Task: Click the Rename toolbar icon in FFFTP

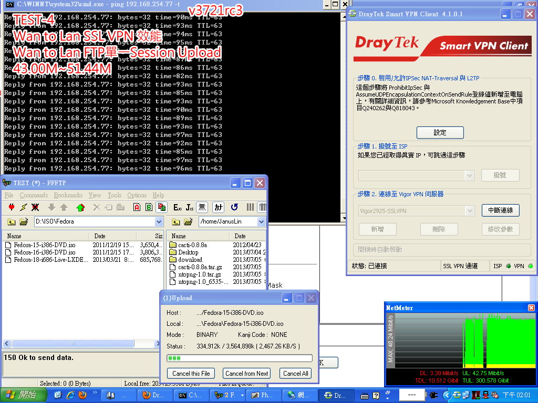Action: tap(109, 207)
